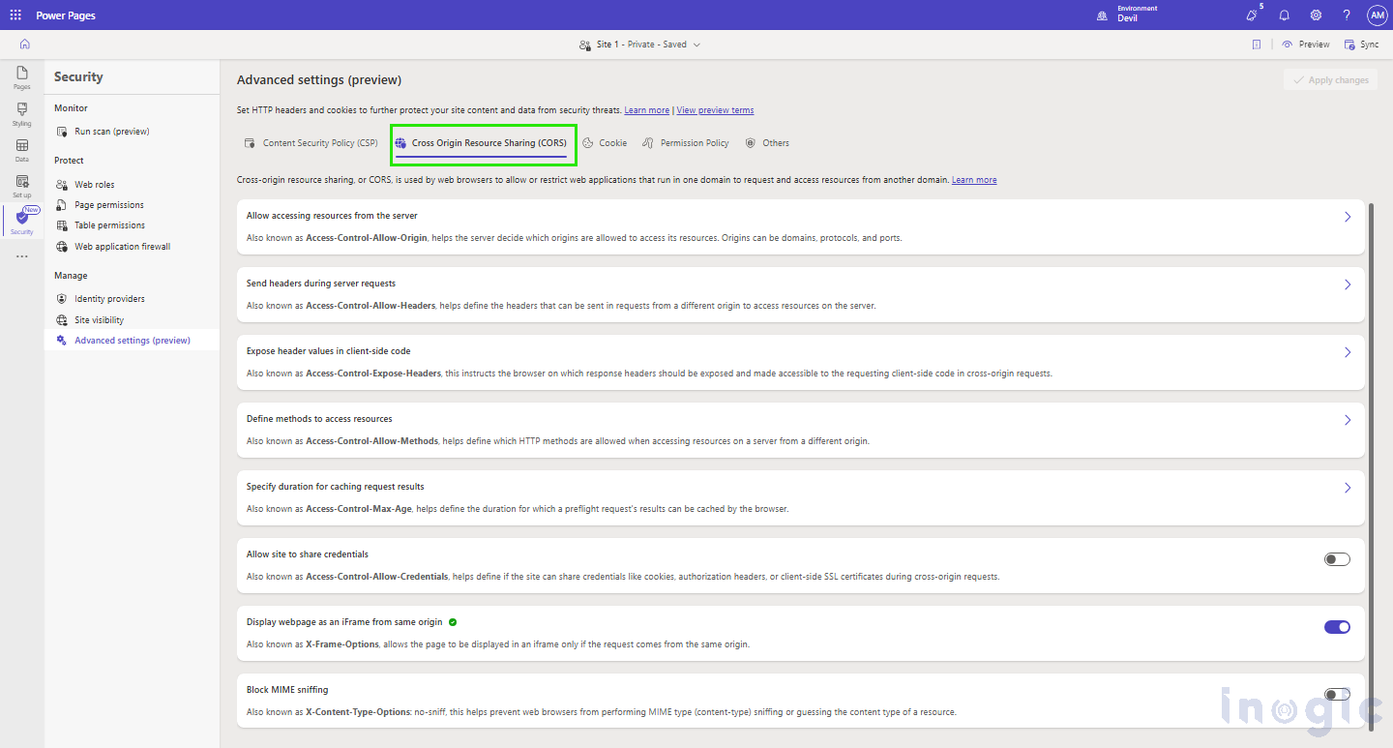This screenshot has width=1393, height=748.
Task: Switch to Content Security Policy (CSP) tab
Action: [x=311, y=143]
